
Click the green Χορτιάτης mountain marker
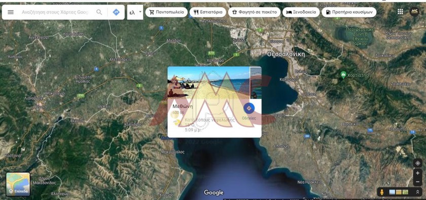(x=343, y=74)
